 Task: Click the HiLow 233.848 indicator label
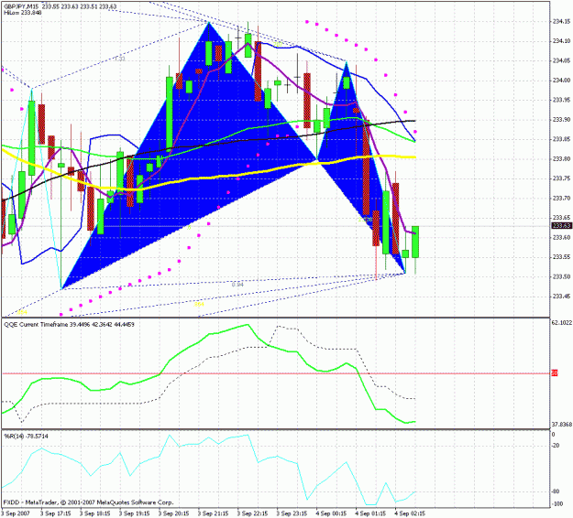22,13
